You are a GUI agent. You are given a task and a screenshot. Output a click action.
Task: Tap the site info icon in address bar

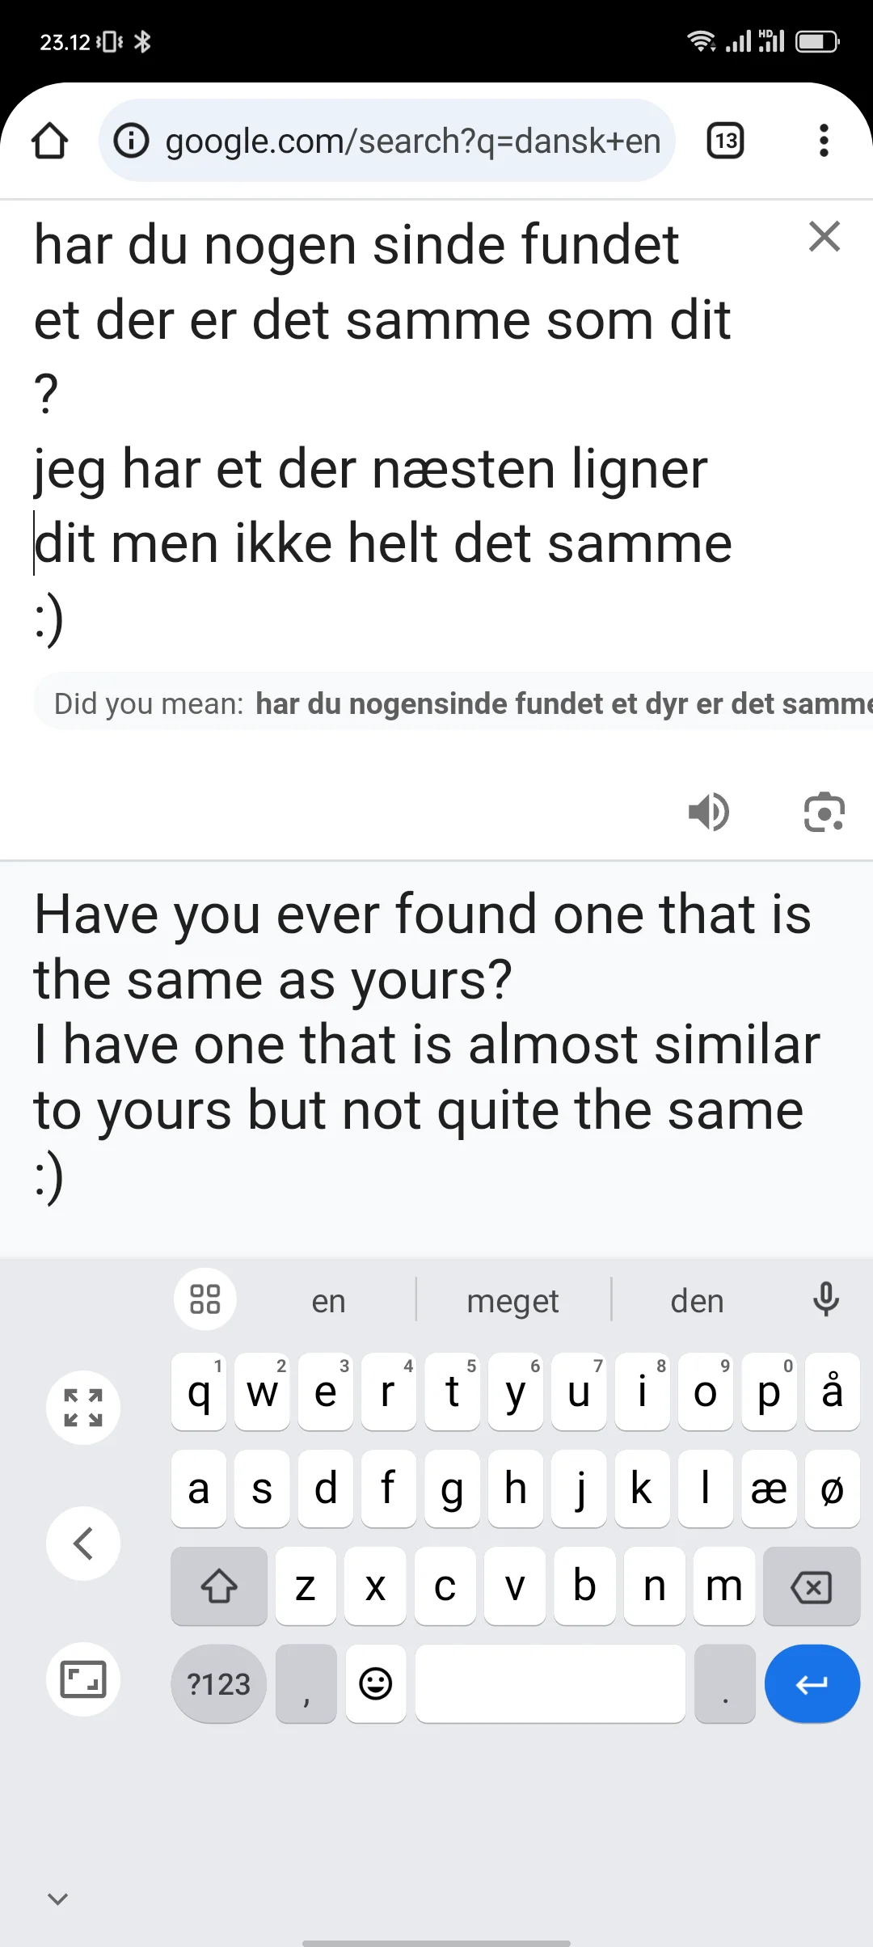point(131,141)
